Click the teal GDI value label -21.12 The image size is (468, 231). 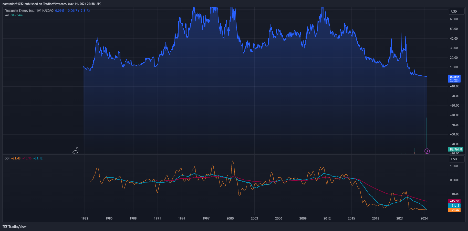[x=454, y=206]
